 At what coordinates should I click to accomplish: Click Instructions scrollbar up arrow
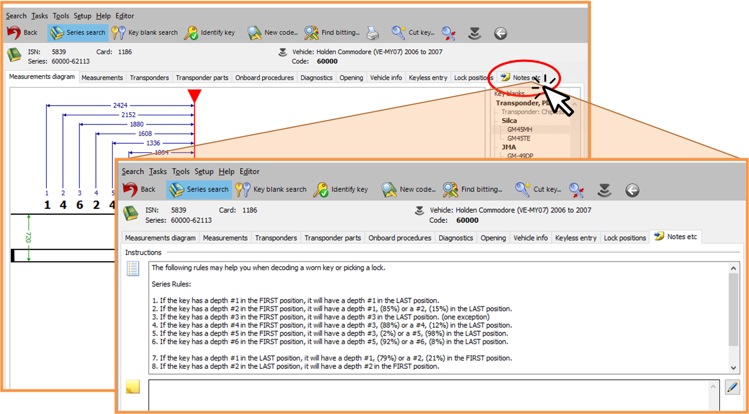(x=734, y=268)
